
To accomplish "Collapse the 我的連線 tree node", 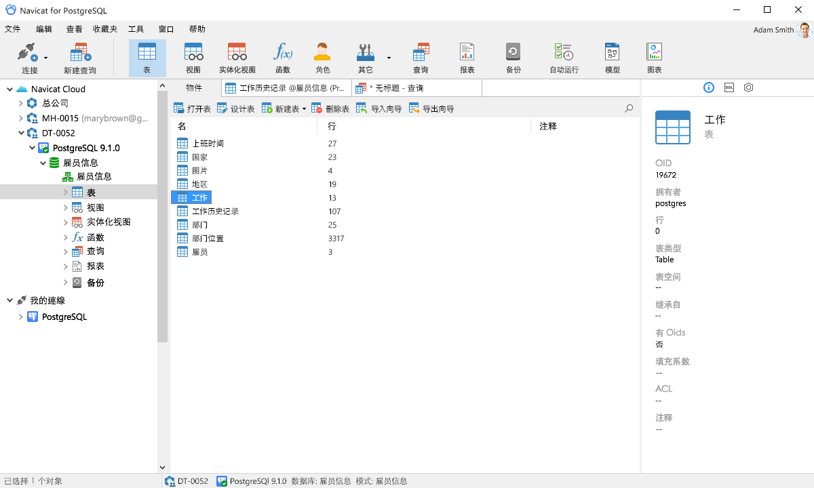I will click(x=9, y=300).
